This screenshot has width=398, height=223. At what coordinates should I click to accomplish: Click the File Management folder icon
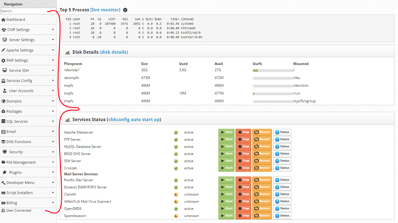point(3,162)
